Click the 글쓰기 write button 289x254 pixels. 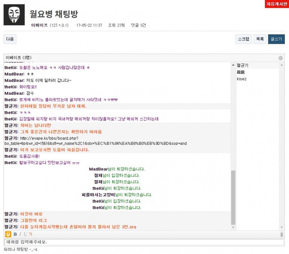[x=276, y=39]
